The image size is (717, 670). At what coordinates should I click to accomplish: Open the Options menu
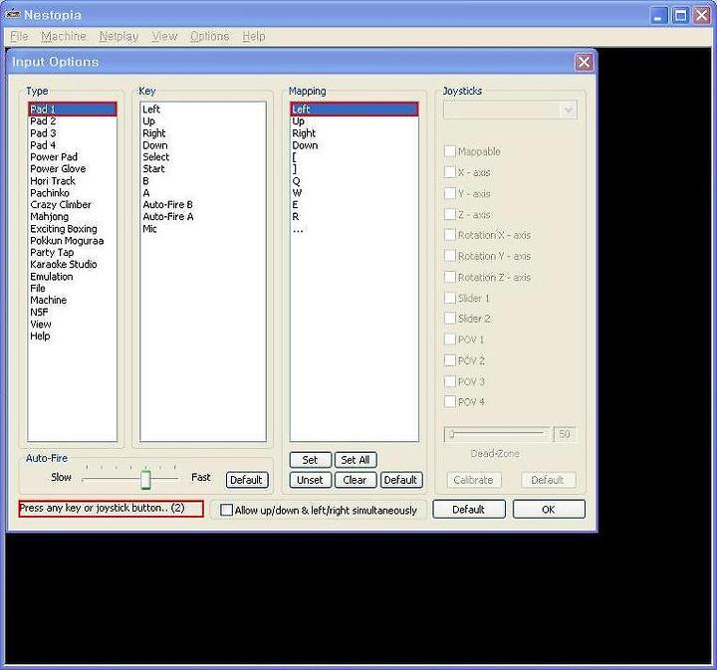click(x=210, y=36)
